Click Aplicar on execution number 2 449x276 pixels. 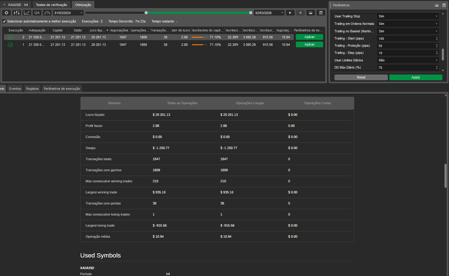309,37
